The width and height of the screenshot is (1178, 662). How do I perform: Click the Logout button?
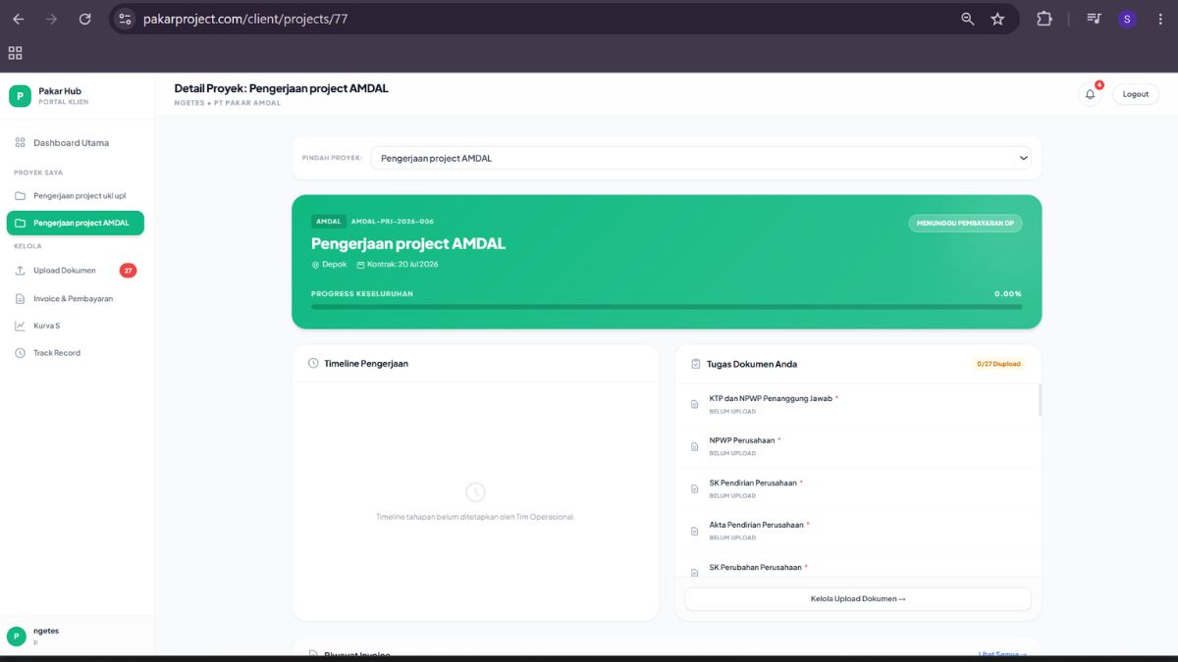click(1136, 94)
